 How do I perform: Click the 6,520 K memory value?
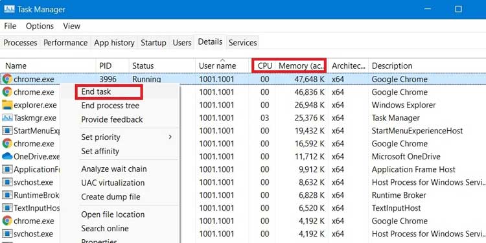pyautogui.click(x=312, y=208)
